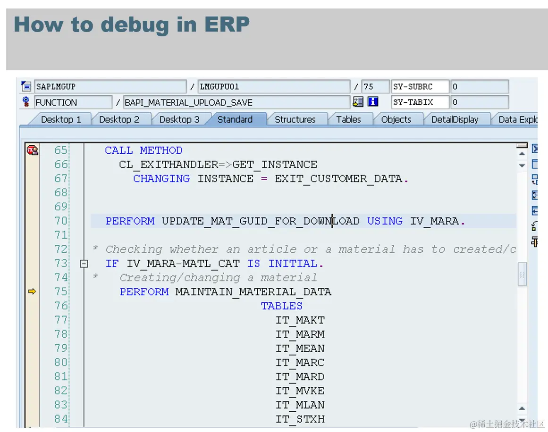Click the IV_MARA variable on line 70
548x432 pixels.
tap(434, 221)
